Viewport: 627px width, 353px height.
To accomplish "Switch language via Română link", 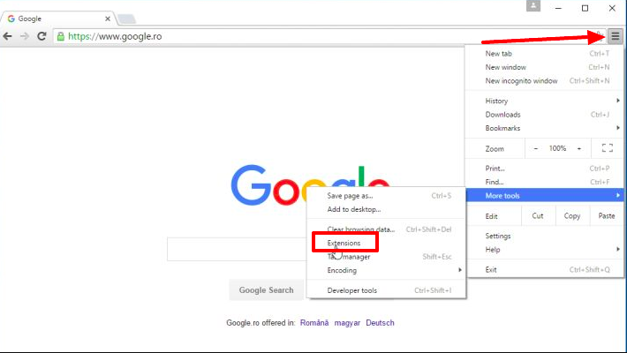I will point(313,323).
